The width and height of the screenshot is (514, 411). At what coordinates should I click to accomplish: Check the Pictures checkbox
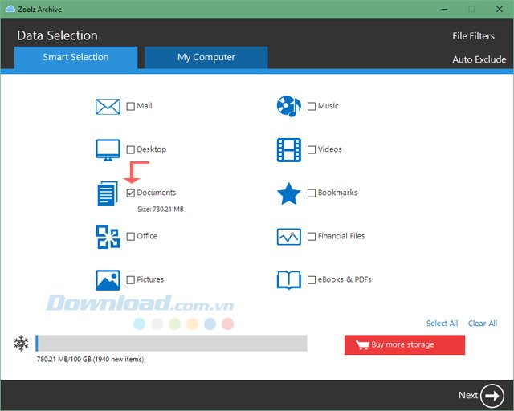point(131,280)
